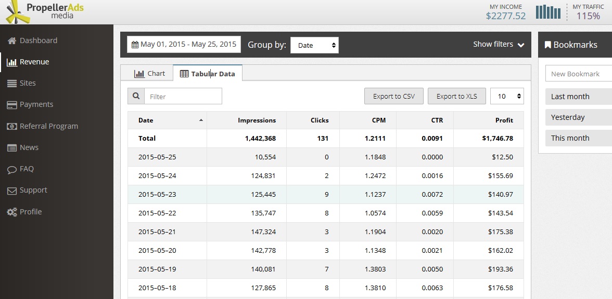Switch to the Chart tab
Viewport: 612px width, 299px height.
[149, 74]
